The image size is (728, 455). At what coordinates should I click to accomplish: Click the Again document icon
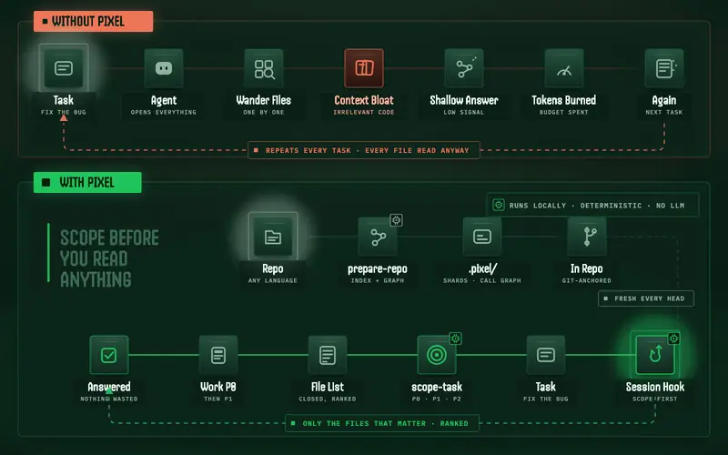[x=664, y=68]
